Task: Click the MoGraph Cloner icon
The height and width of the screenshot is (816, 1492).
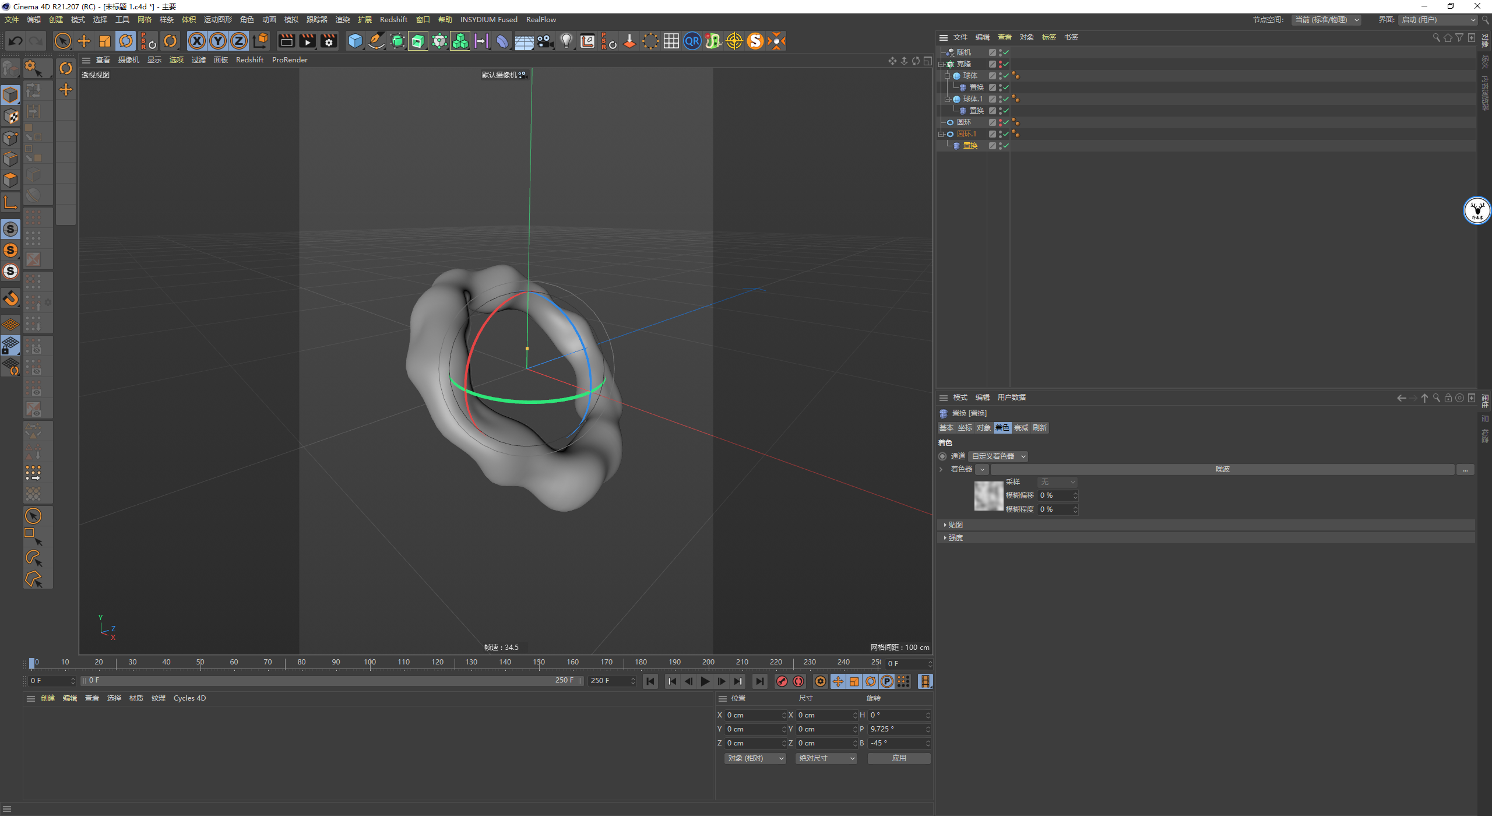Action: coord(460,41)
